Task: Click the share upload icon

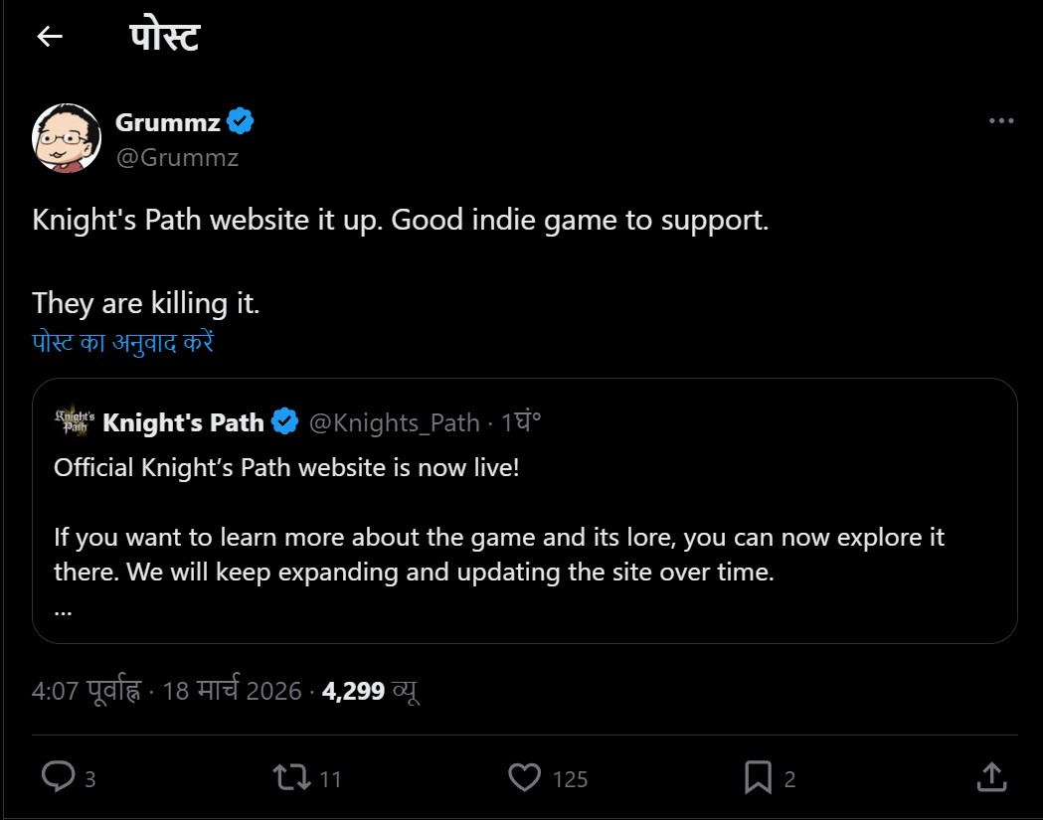Action: point(990,775)
